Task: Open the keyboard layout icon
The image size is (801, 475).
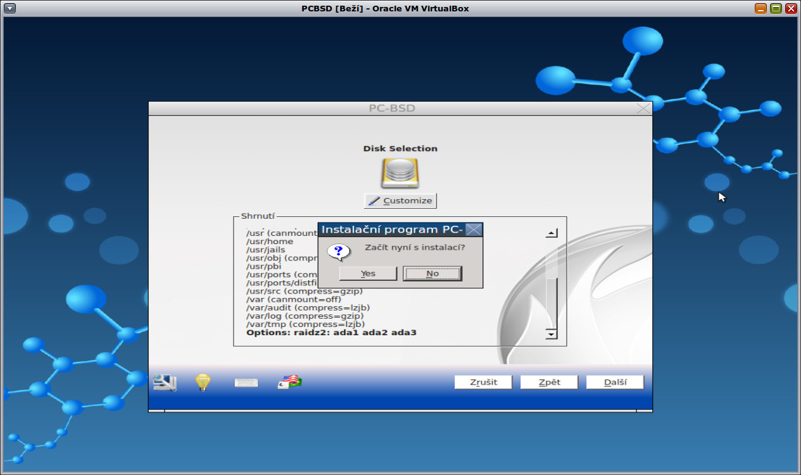Action: click(246, 381)
